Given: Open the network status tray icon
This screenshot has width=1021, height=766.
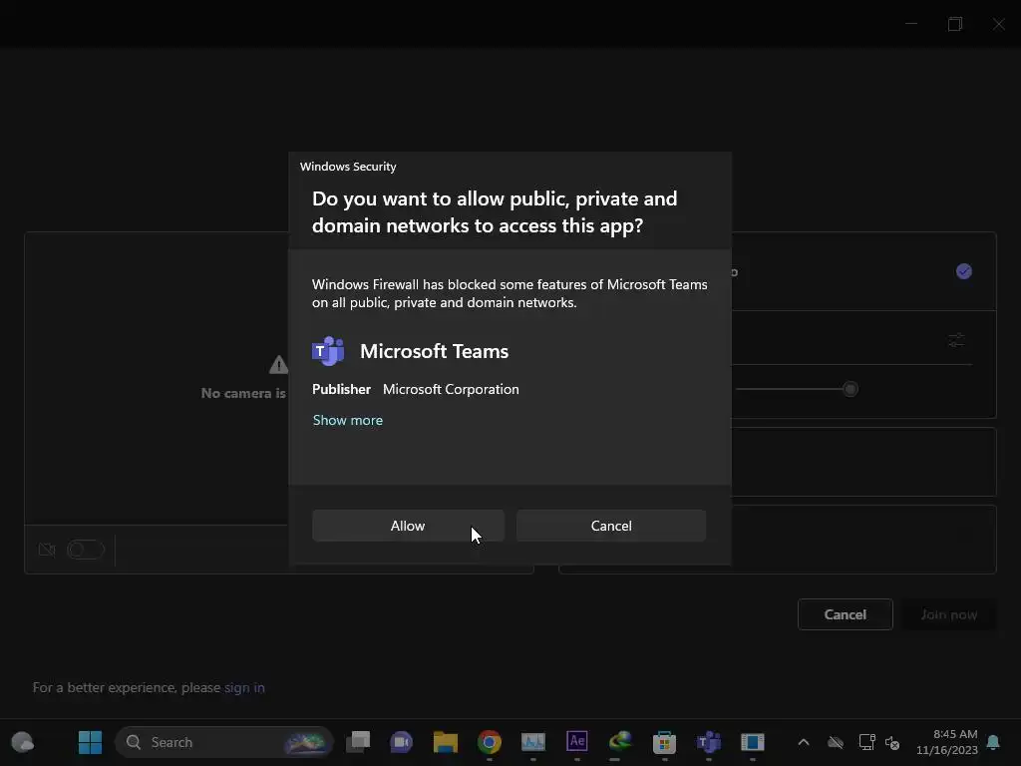Looking at the screenshot, I should 866,742.
